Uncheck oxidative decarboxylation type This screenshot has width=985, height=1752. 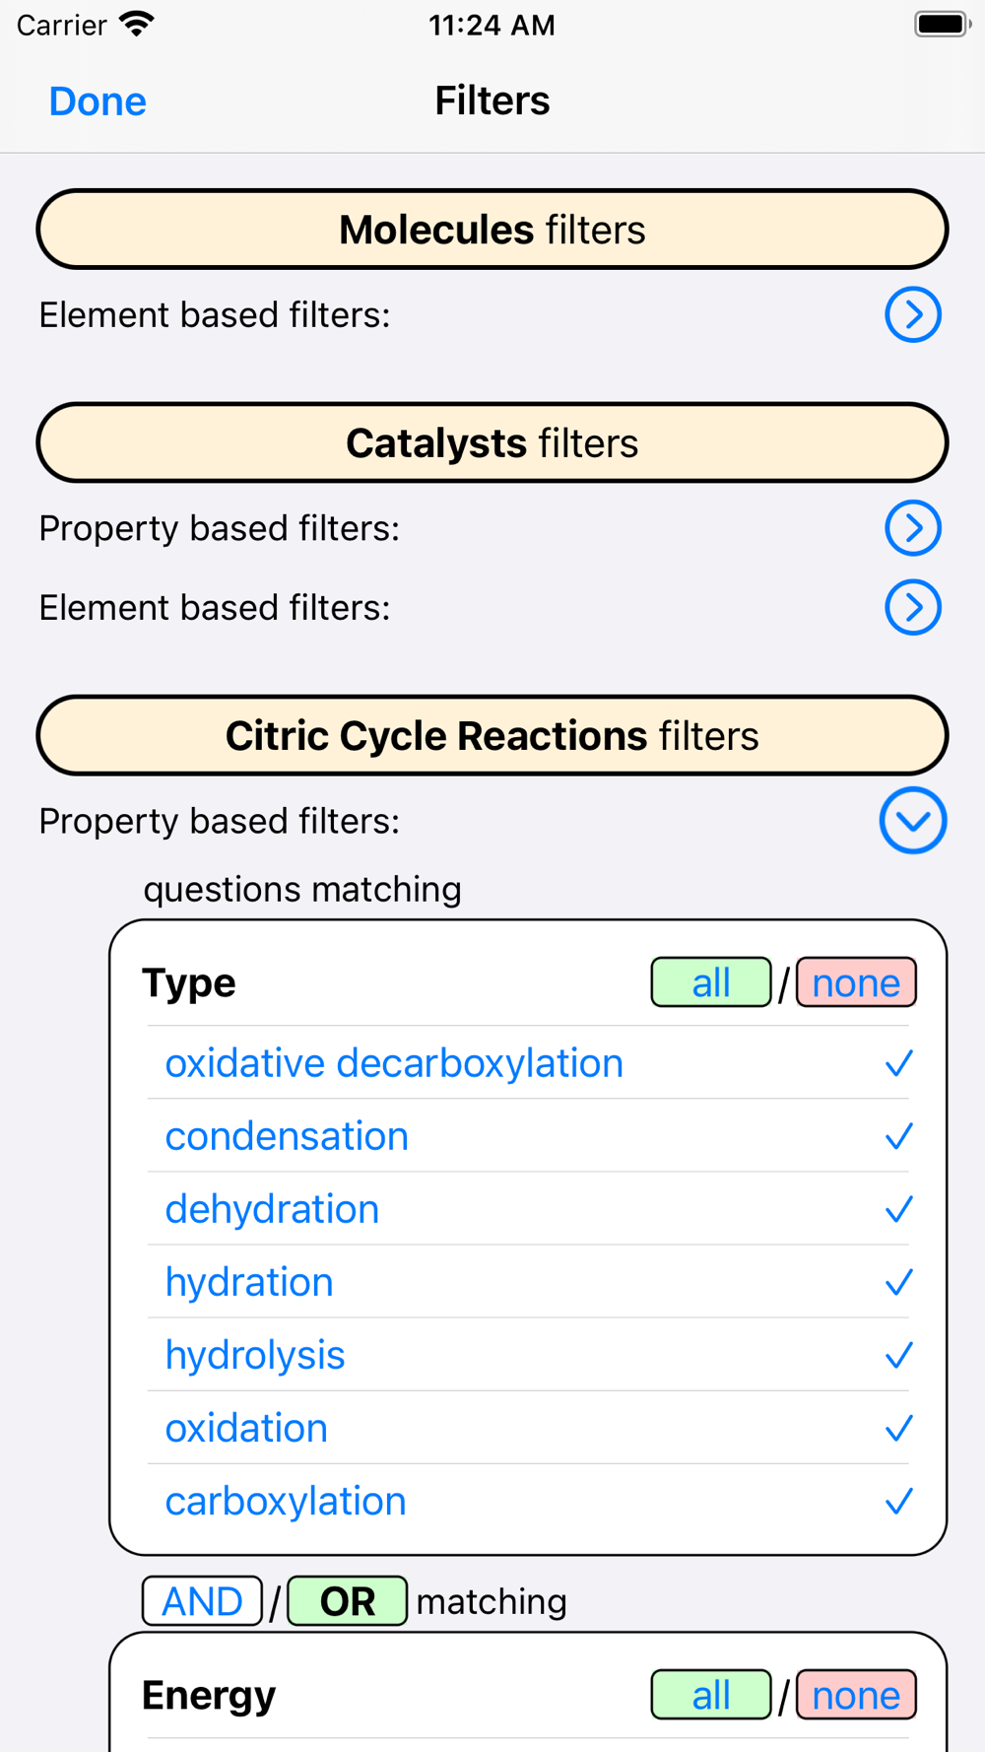[x=394, y=1064]
